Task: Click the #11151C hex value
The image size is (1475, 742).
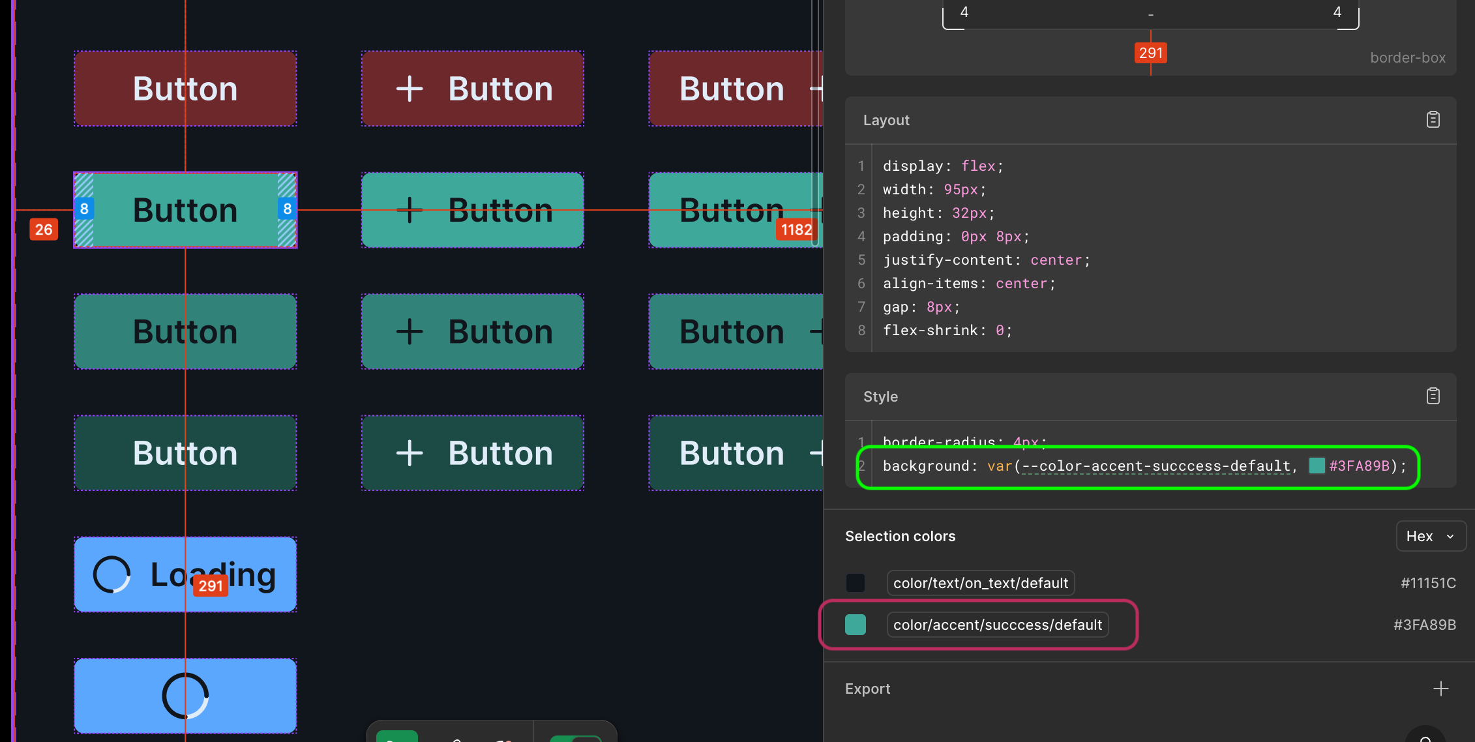Action: pyautogui.click(x=1428, y=583)
